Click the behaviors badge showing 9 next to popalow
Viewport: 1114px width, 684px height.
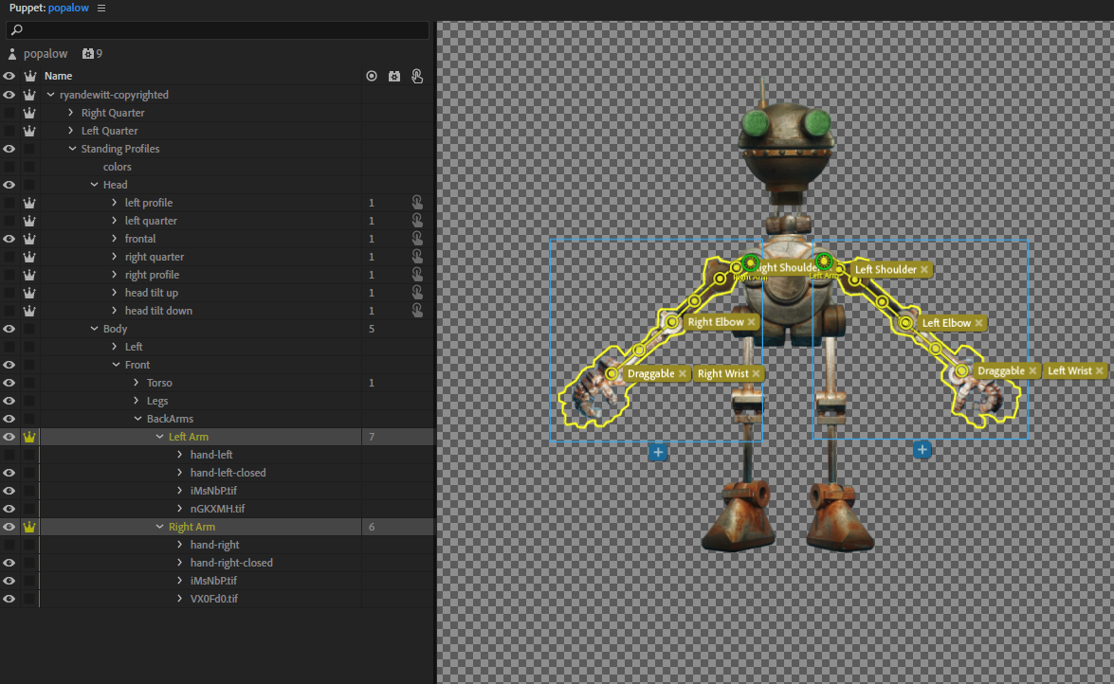(88, 53)
